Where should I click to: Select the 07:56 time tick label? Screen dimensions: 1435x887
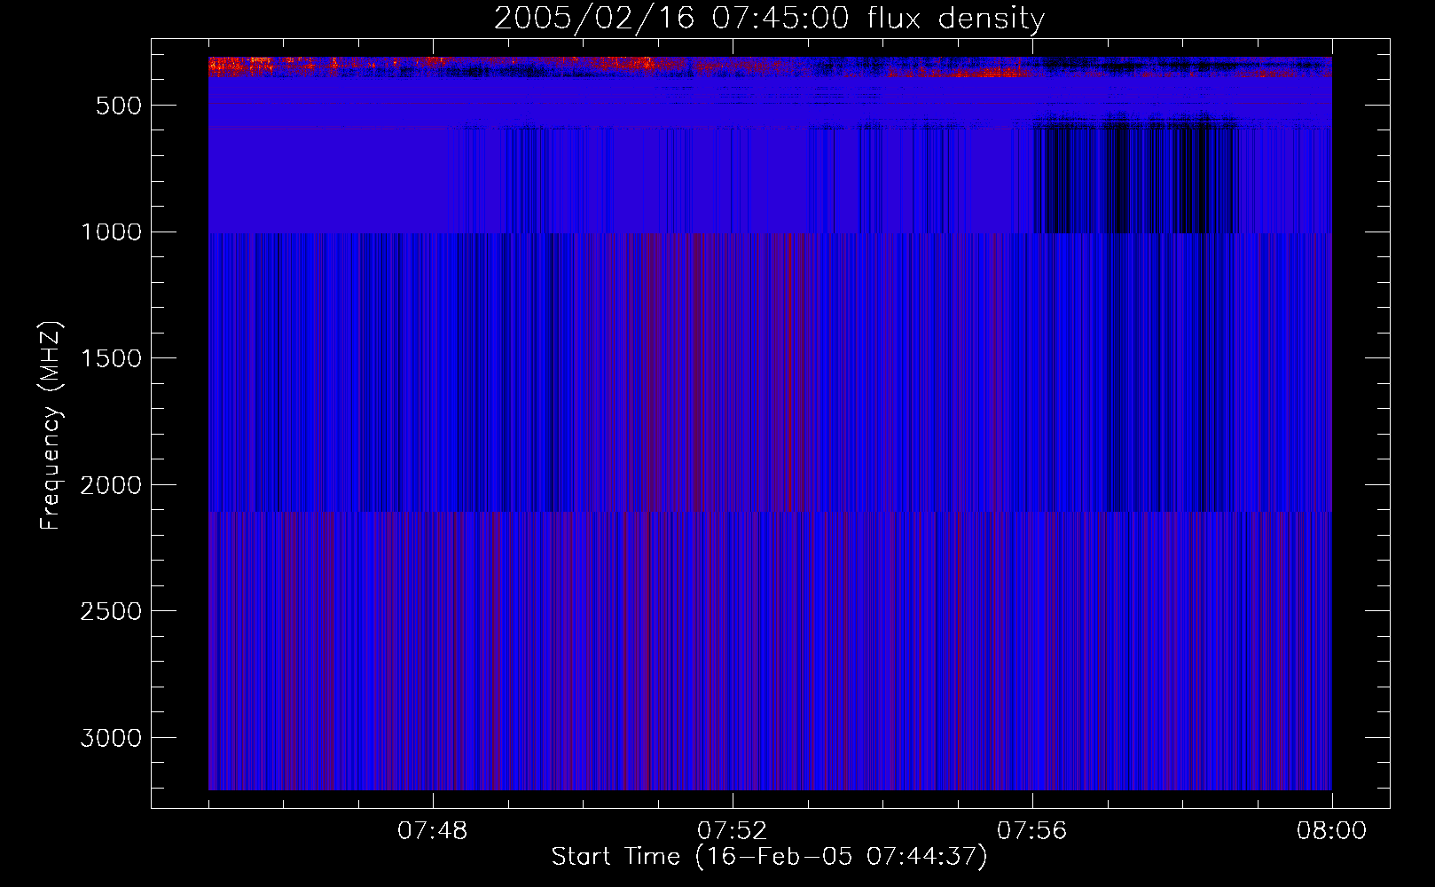1031,831
